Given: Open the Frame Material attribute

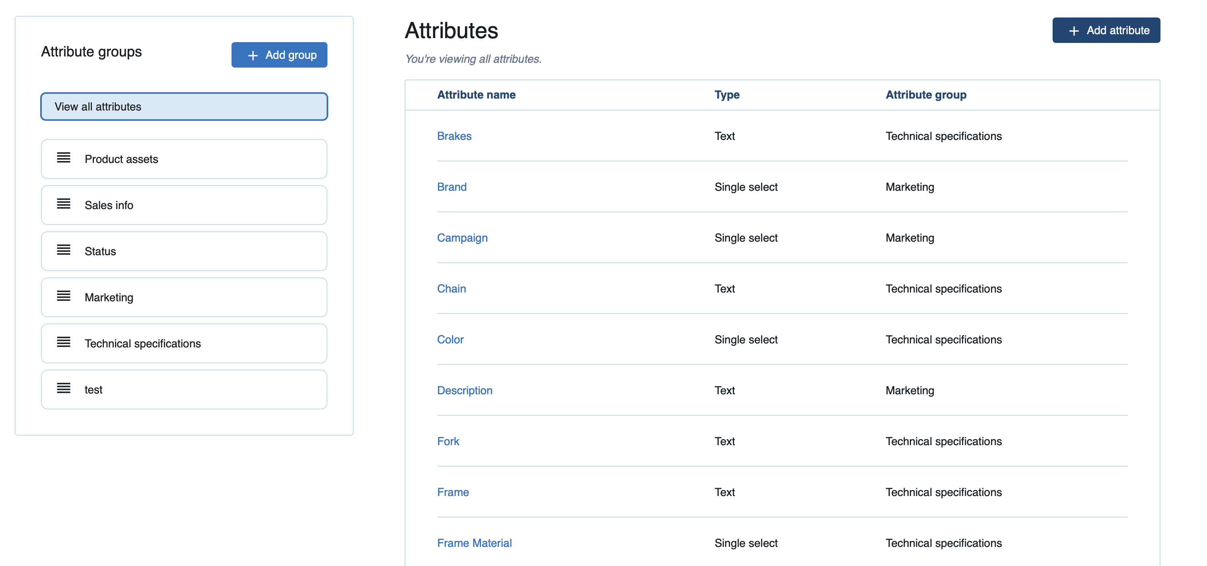Looking at the screenshot, I should point(474,543).
